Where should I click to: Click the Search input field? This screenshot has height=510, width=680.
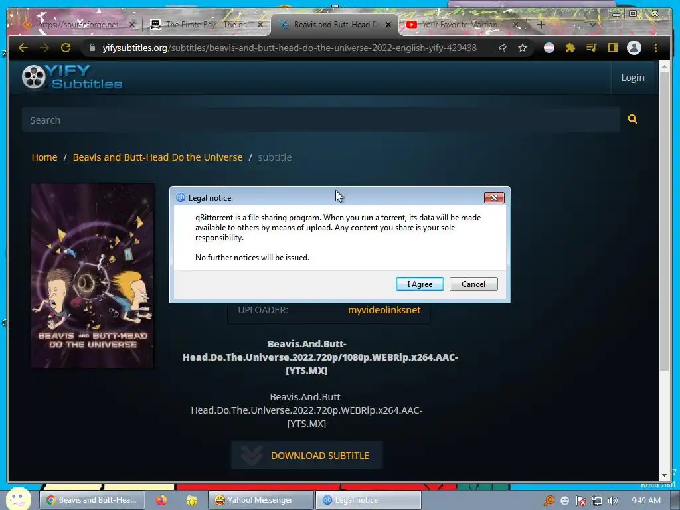click(321, 120)
